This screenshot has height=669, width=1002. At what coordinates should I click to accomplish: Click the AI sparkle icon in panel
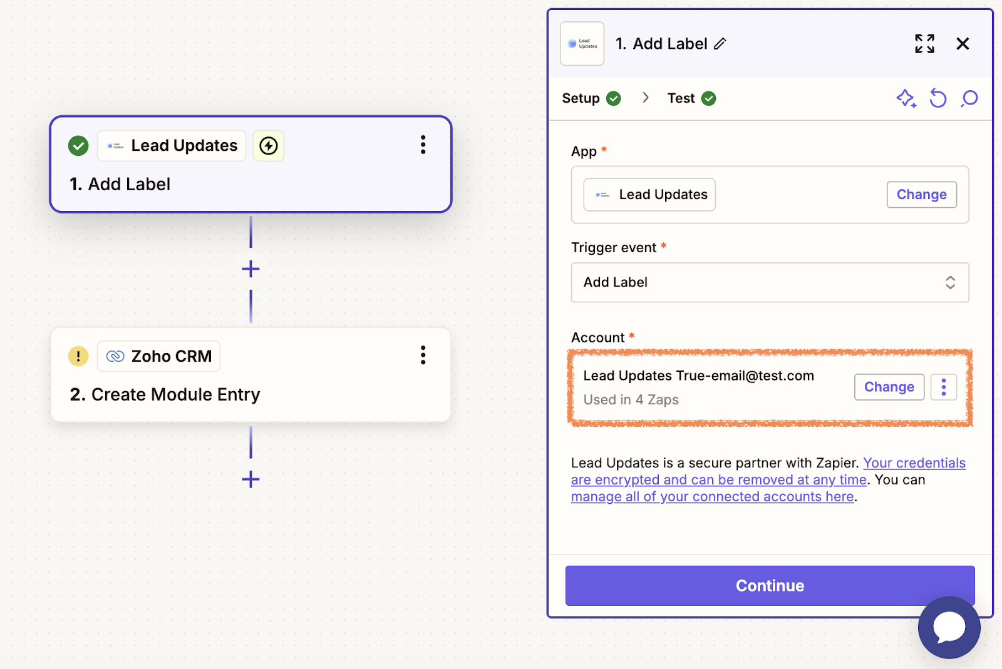point(906,98)
